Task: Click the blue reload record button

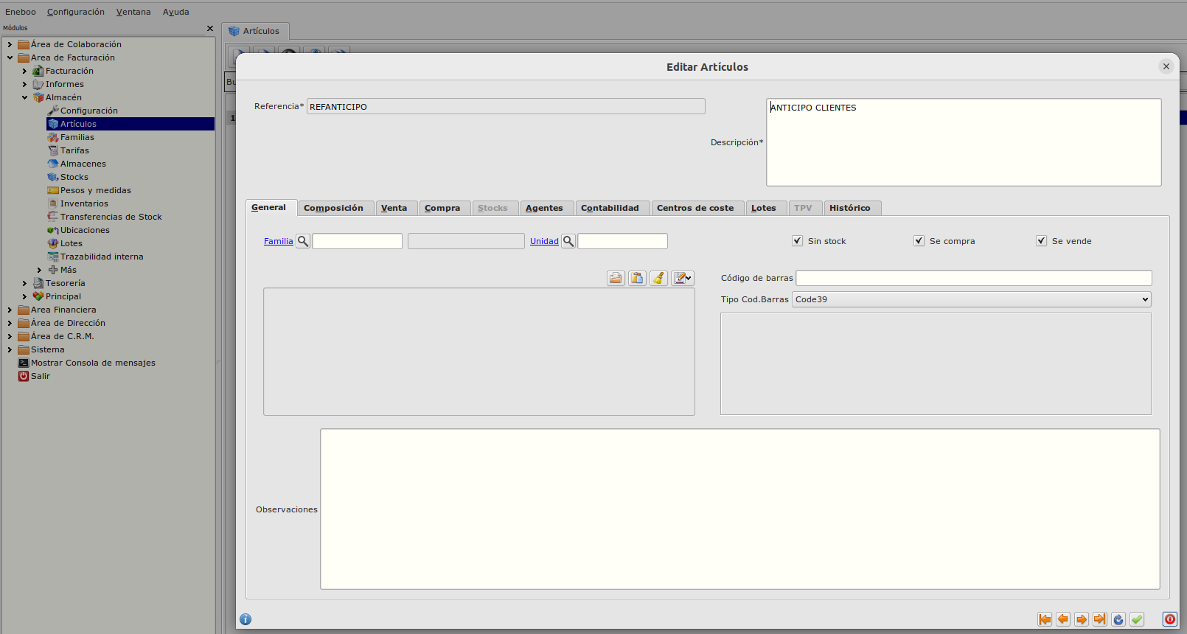Action: (x=1118, y=619)
